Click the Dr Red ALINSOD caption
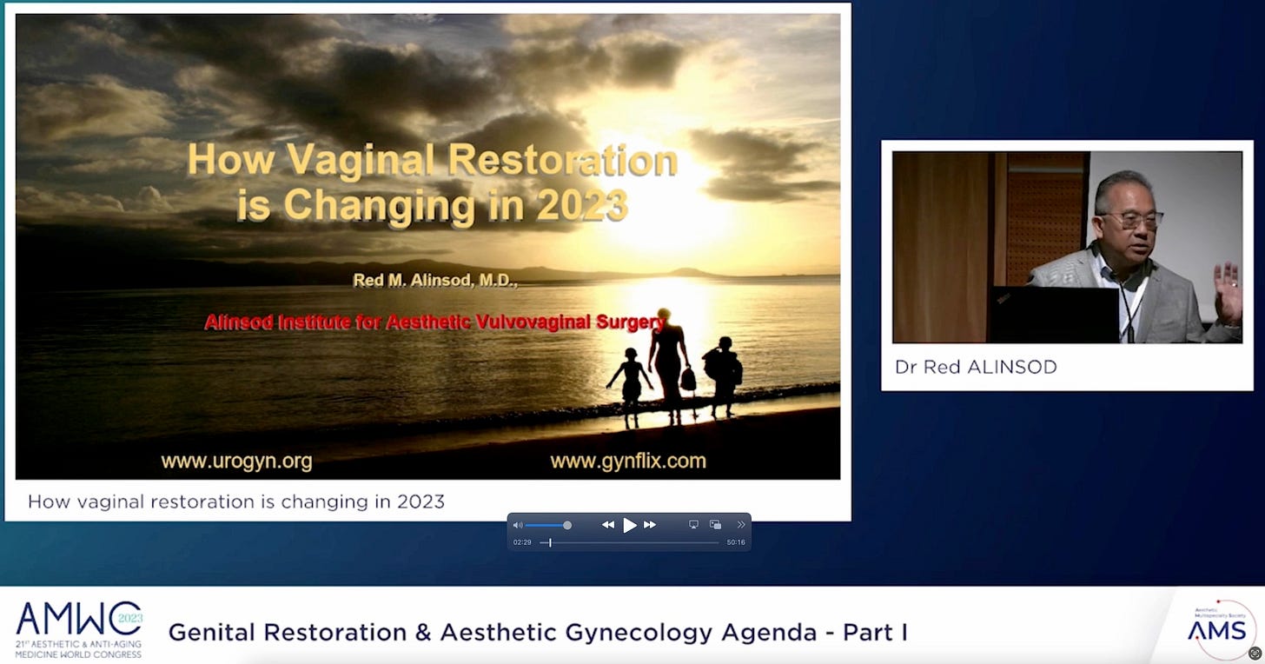Image resolution: width=1265 pixels, height=664 pixels. tap(976, 367)
